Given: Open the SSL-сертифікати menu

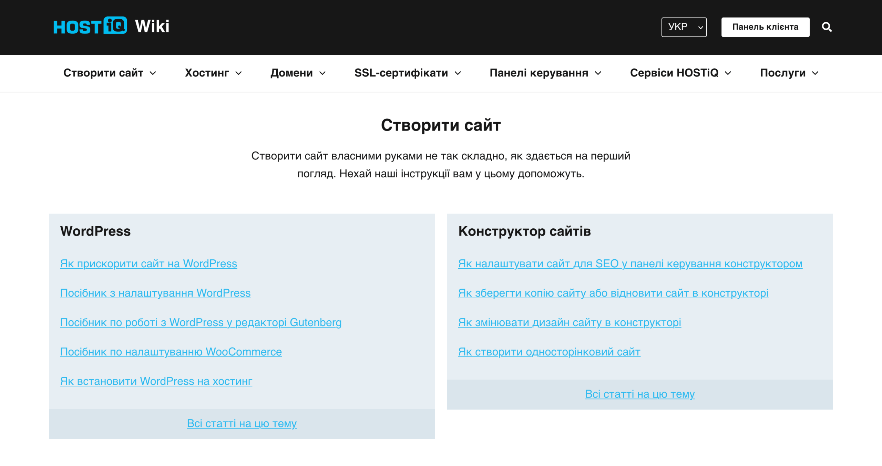Looking at the screenshot, I should [x=408, y=73].
